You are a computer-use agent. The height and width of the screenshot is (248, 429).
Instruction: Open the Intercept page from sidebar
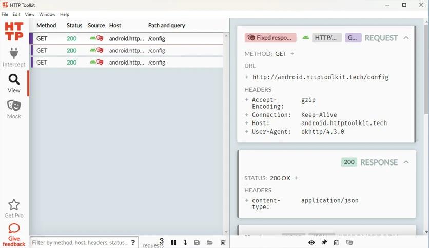pyautogui.click(x=14, y=57)
